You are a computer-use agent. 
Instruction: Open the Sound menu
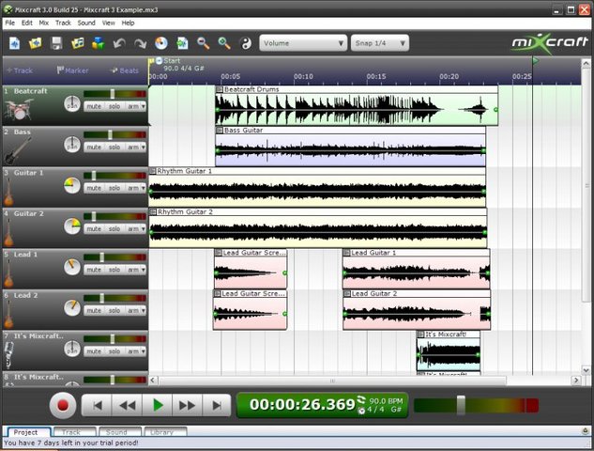pyautogui.click(x=86, y=23)
